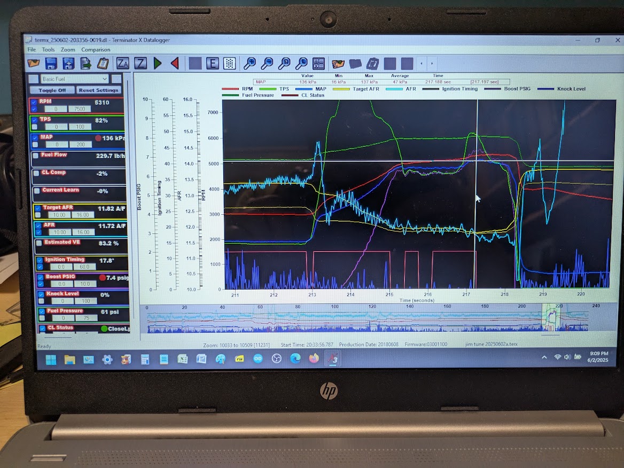Click the MAP row in the value table
This screenshot has width=624, height=468.
pyautogui.click(x=381, y=82)
